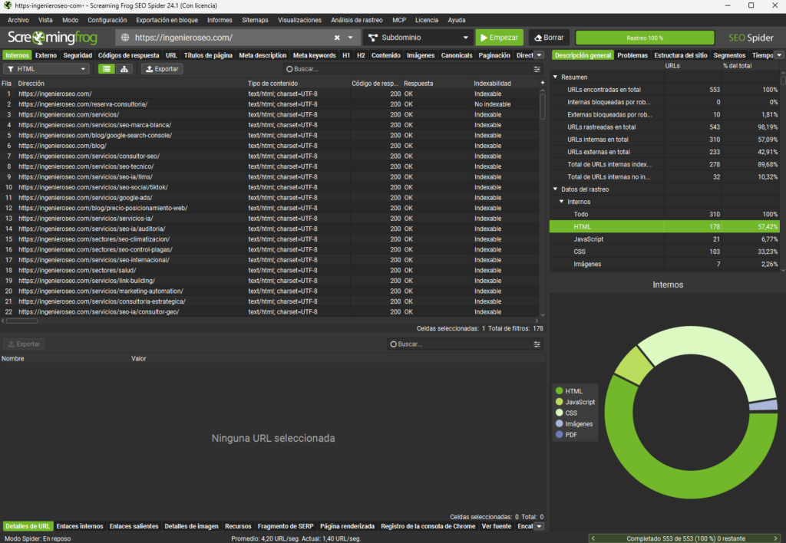Switch to the Títulos de página tab
The height and width of the screenshot is (543, 786).
click(x=208, y=55)
